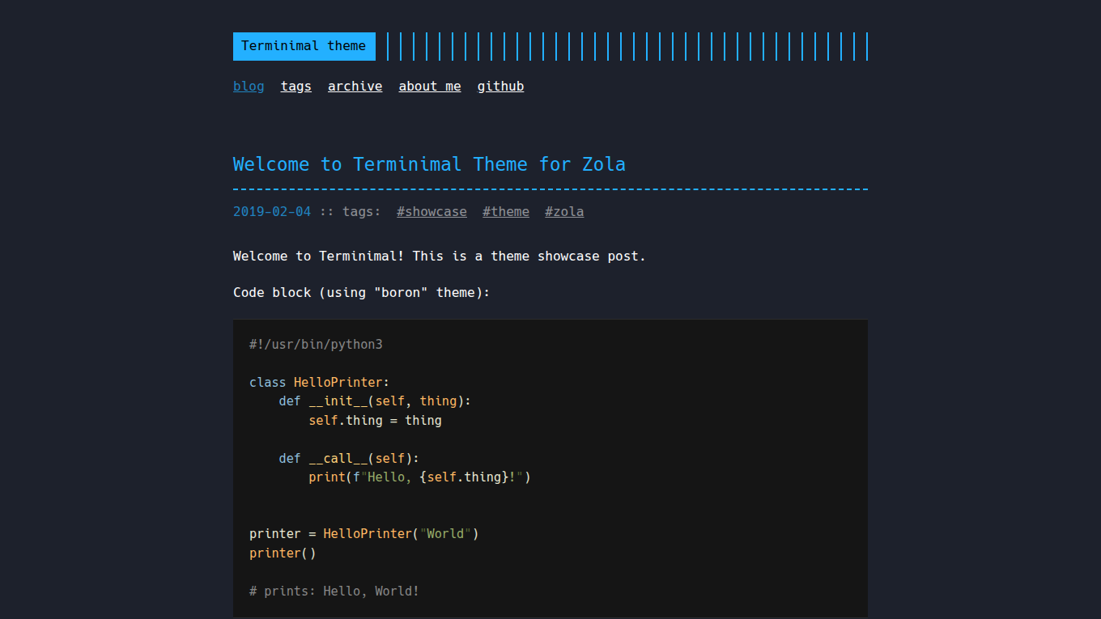The width and height of the screenshot is (1101, 619).
Task: Open the post Welcome to Terminimal Theme
Action: [x=428, y=164]
